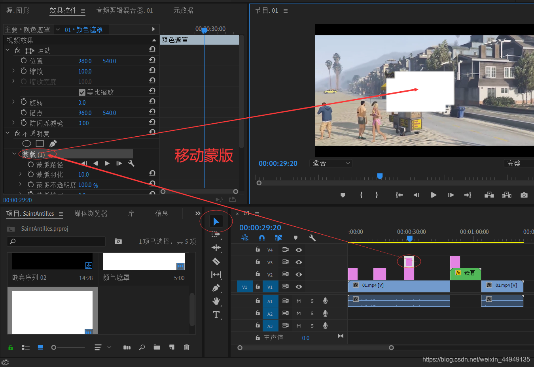Adjust project thumbnail size slider
534x367 pixels.
(54, 348)
